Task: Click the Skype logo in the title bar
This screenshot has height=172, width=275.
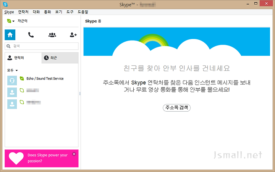Action: 5,4
